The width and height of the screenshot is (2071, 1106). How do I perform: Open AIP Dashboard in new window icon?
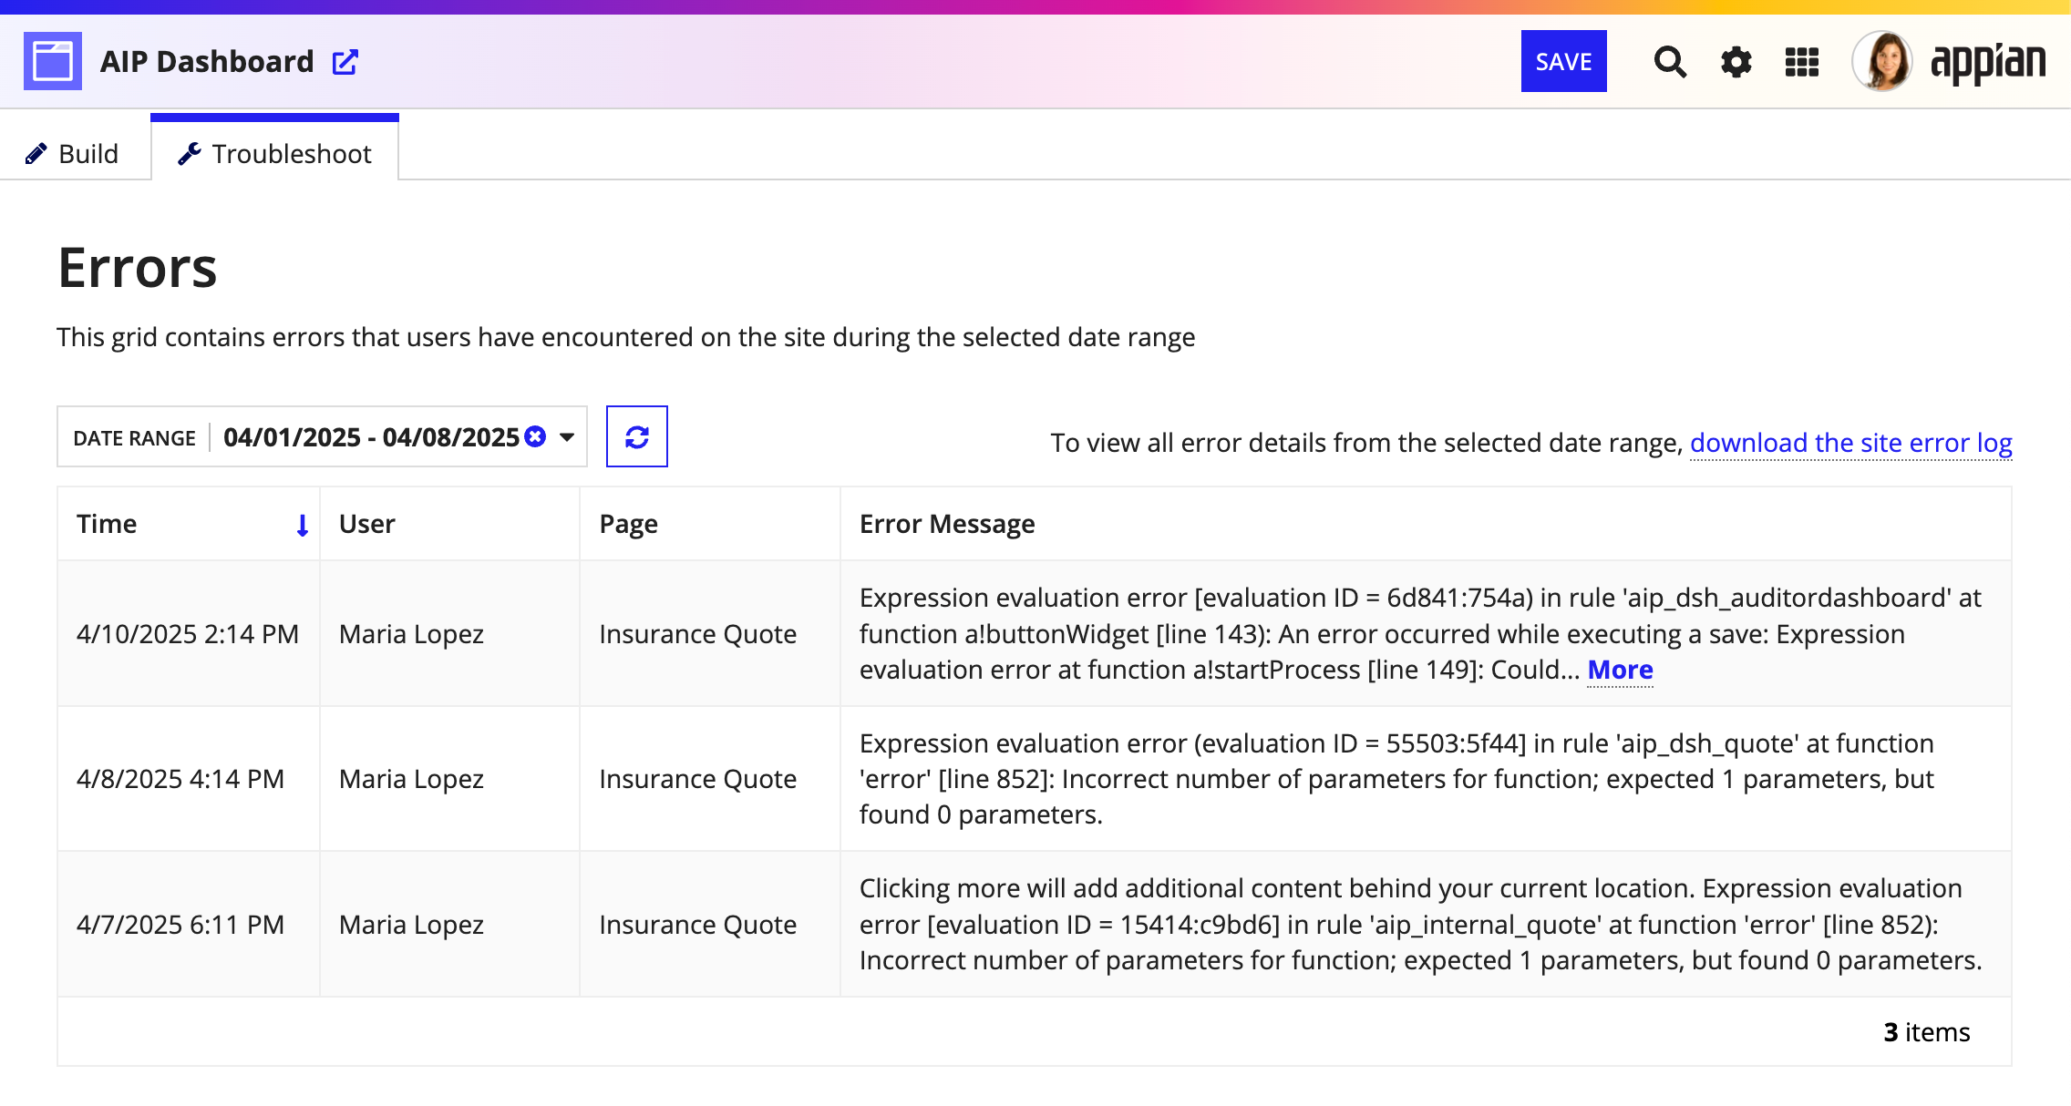[345, 62]
